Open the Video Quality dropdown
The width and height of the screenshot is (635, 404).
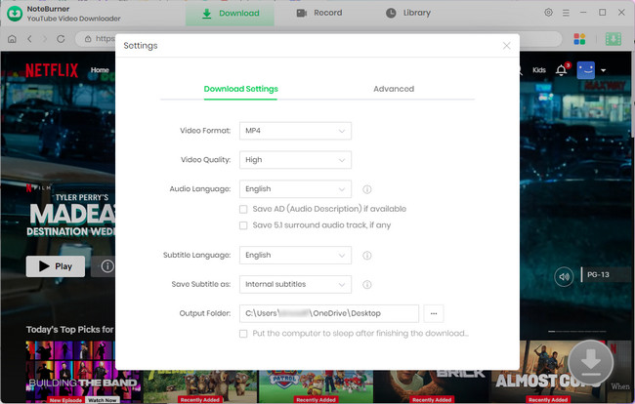pos(295,160)
